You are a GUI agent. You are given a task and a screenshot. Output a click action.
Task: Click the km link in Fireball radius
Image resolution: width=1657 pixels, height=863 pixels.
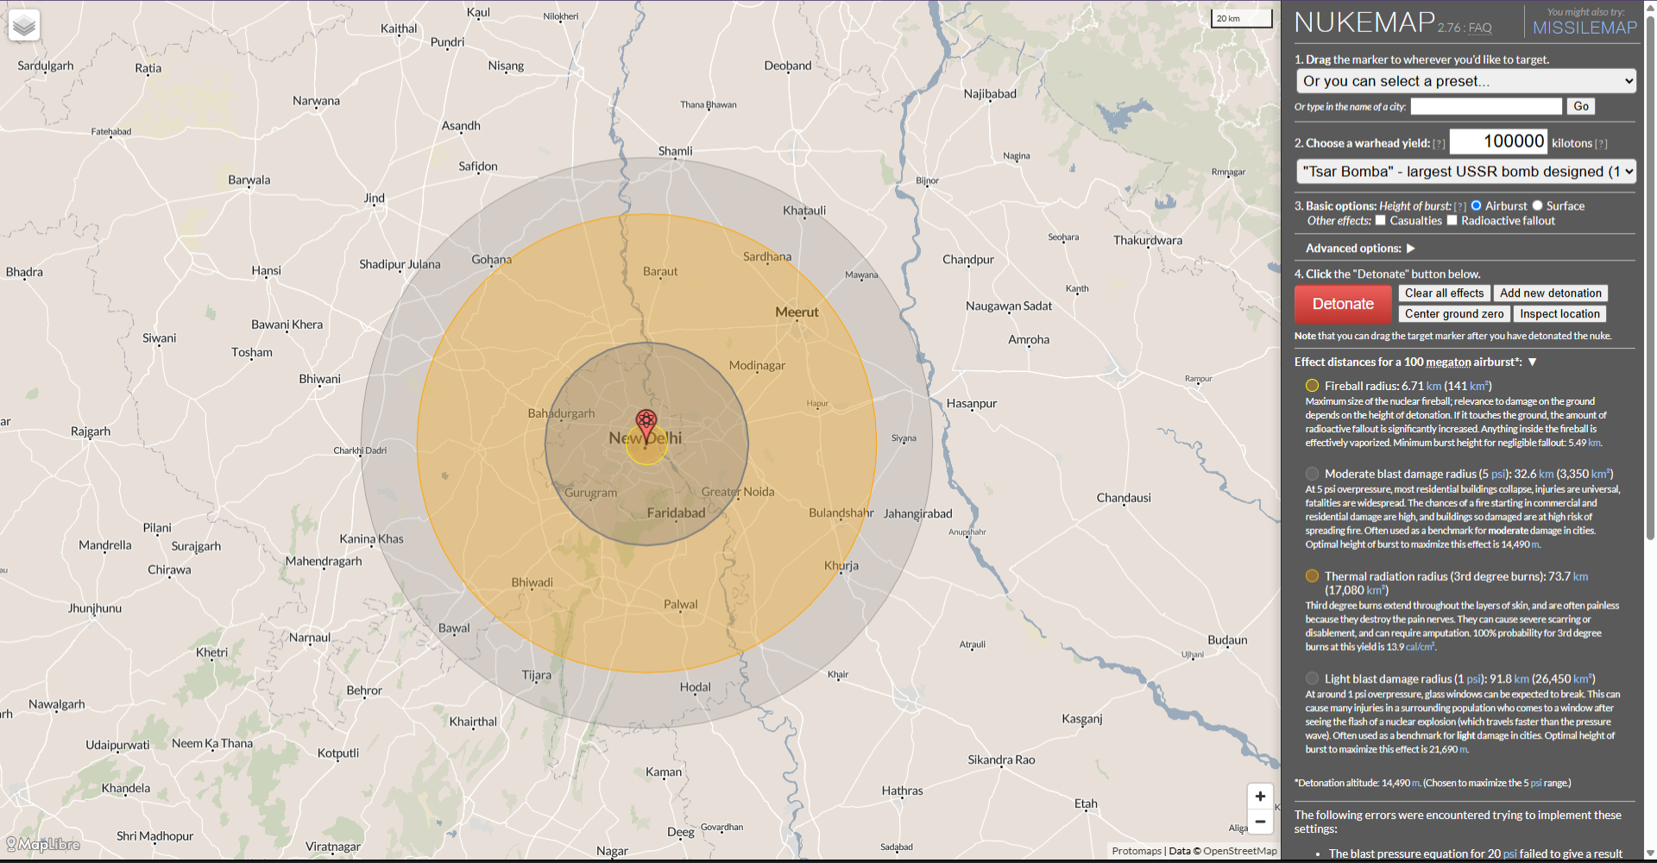[1433, 386]
